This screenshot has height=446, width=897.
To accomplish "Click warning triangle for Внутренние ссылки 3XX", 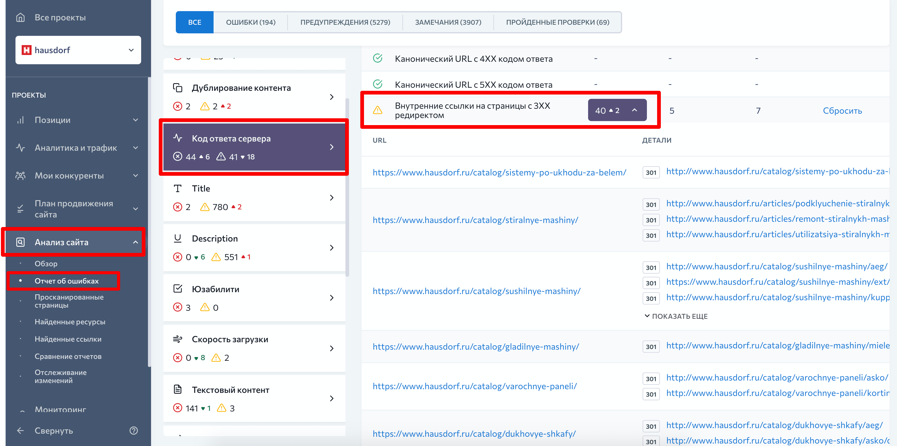I will coord(378,110).
